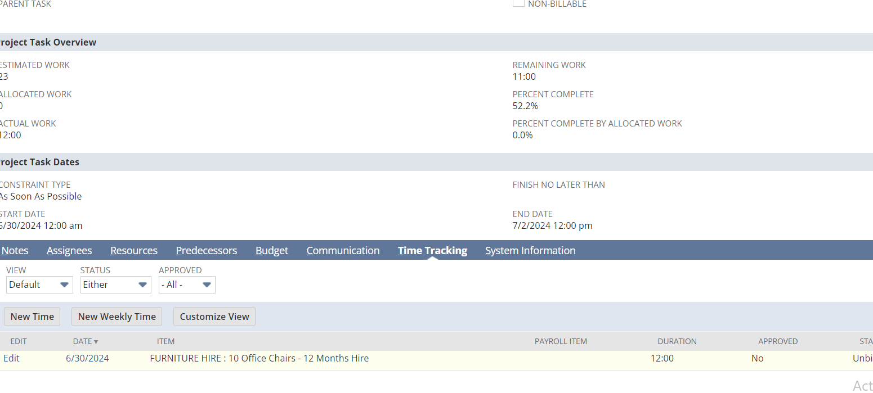
Task: Open the Assignees tab
Action: tap(69, 251)
